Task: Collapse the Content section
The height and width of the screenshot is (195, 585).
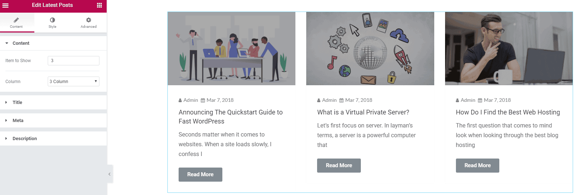Action: [21, 43]
